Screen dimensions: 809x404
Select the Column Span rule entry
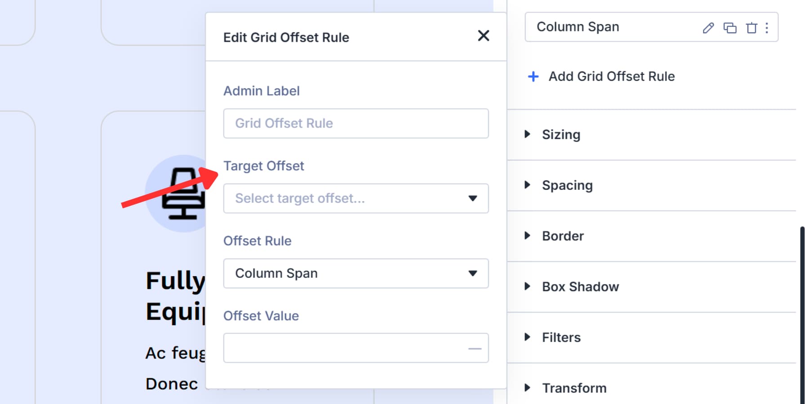point(578,27)
